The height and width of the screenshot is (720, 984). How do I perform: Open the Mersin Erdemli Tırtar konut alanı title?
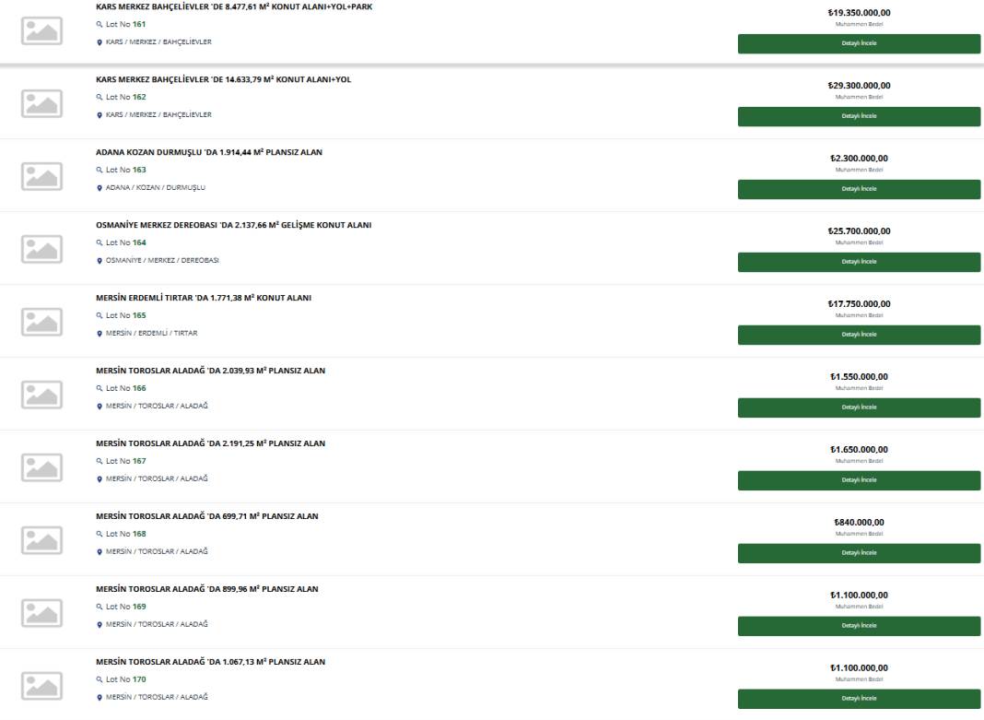click(204, 298)
